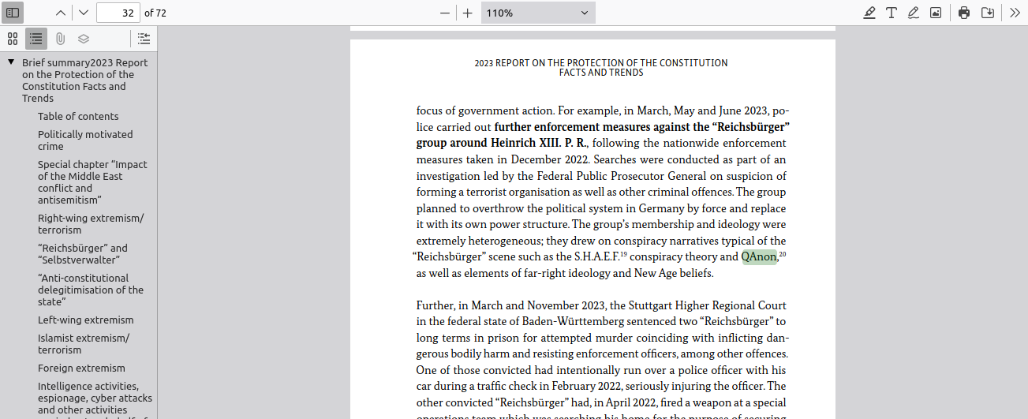Go to the previous page
Screen dimensions: 1028x419
[61, 13]
